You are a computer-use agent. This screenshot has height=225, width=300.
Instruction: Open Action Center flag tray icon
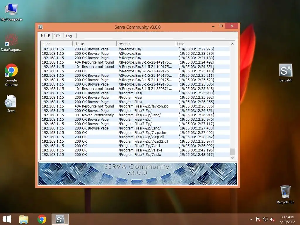258,219
